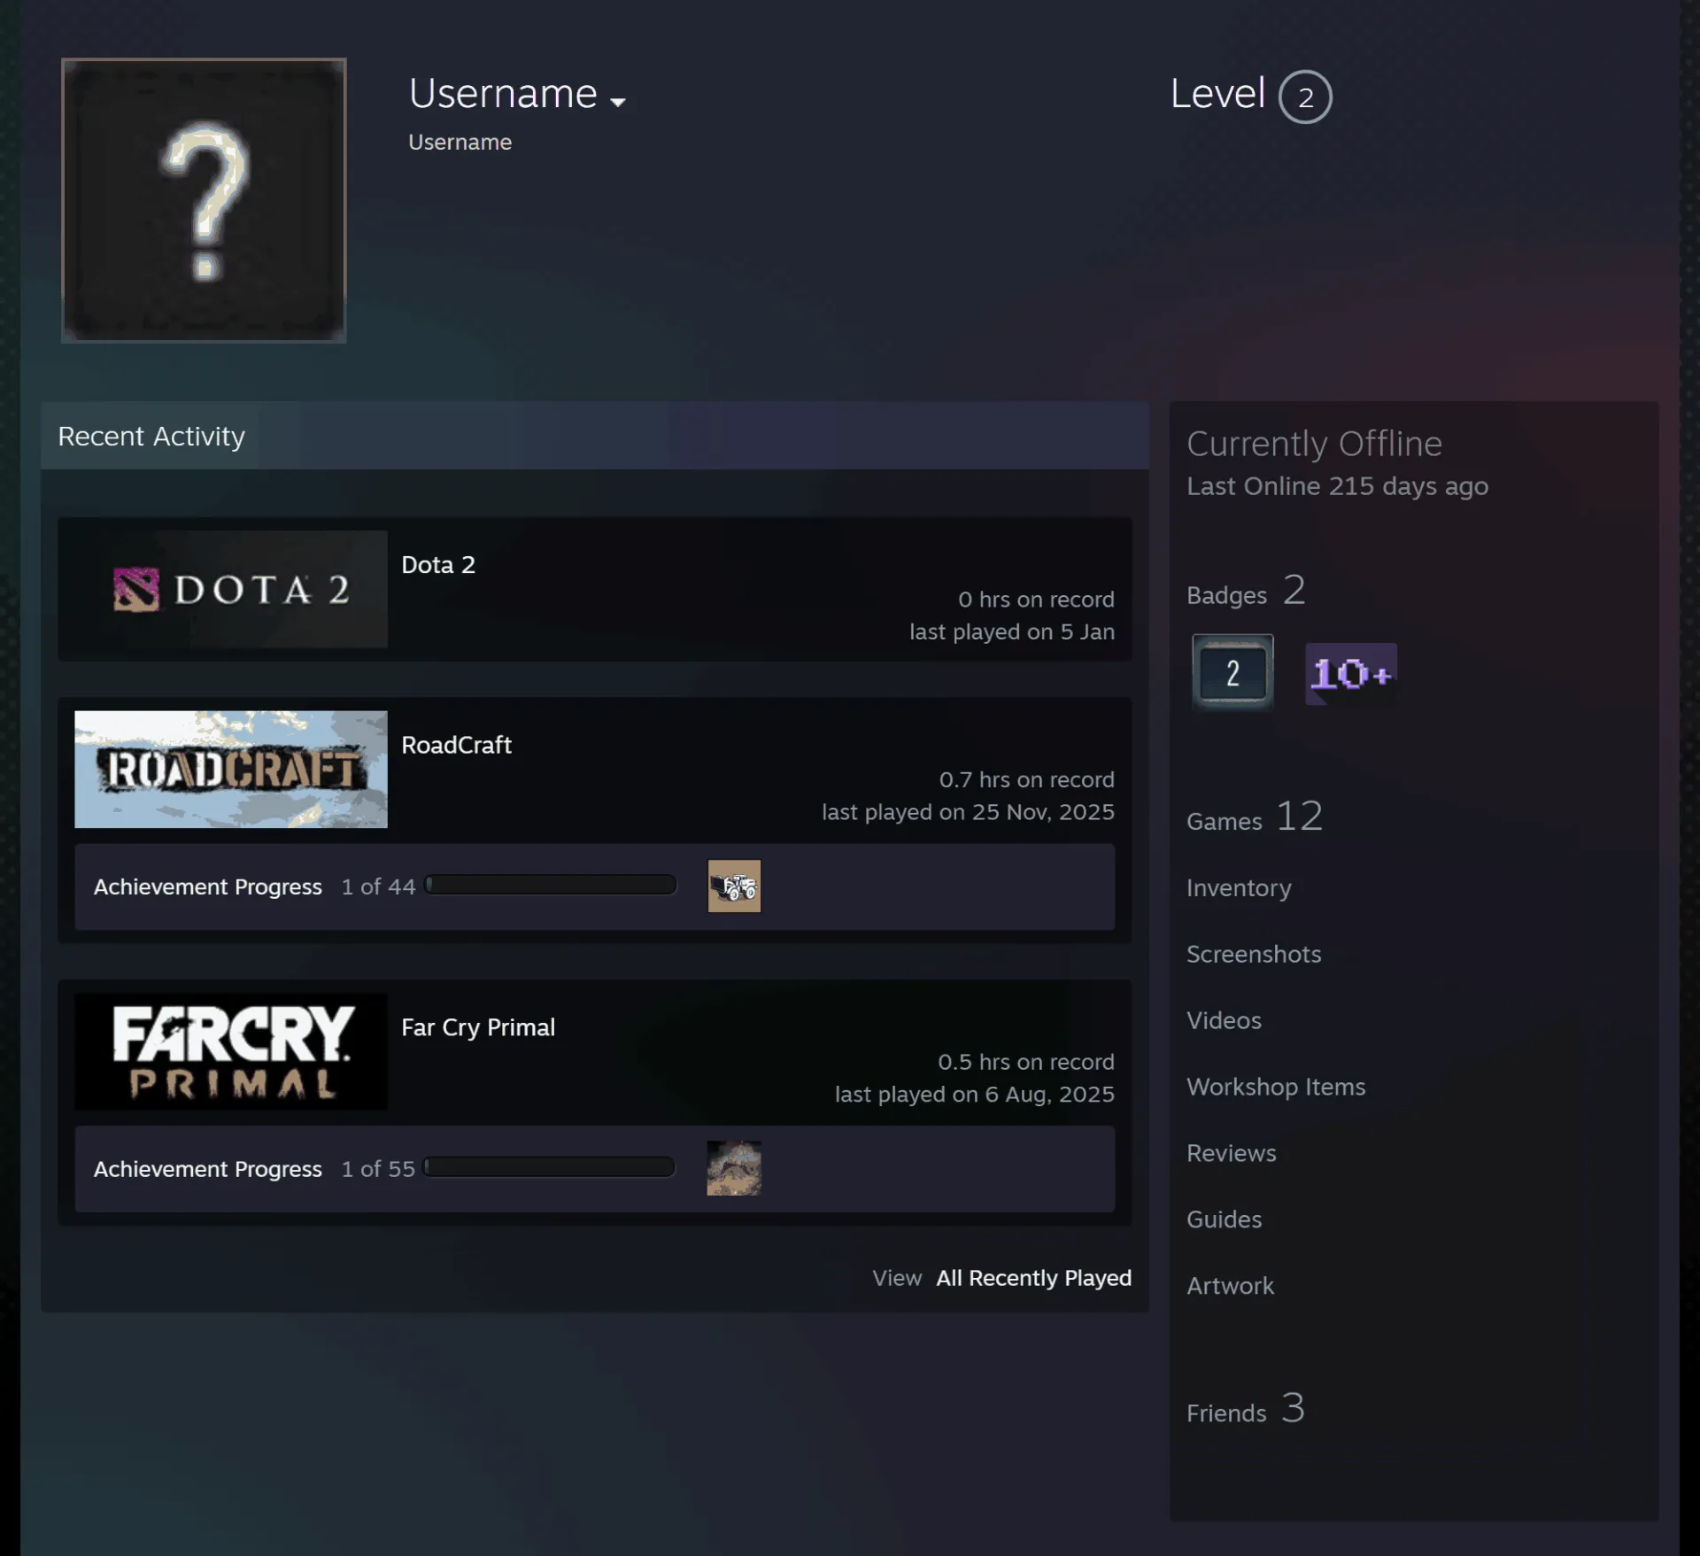1700x1556 pixels.
Task: Click RoadCraft achievement progress bar
Action: [x=550, y=885]
